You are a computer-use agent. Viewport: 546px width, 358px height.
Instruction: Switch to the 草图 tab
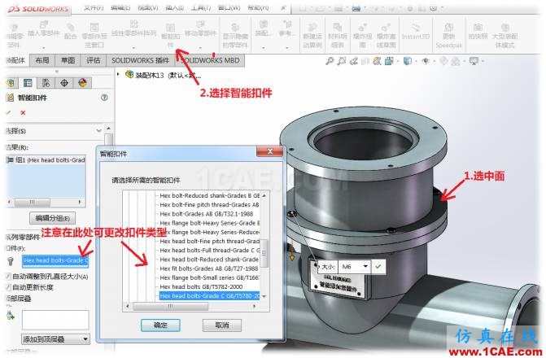[x=68, y=60]
